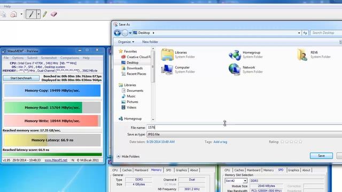The height and width of the screenshot is (192, 342).
Task: Switch to About tab in right CPU-Z window
Action: click(306, 170)
